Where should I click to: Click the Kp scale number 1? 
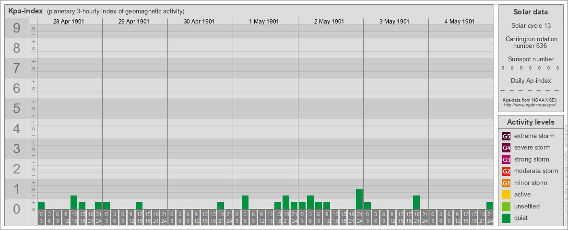coord(17,189)
